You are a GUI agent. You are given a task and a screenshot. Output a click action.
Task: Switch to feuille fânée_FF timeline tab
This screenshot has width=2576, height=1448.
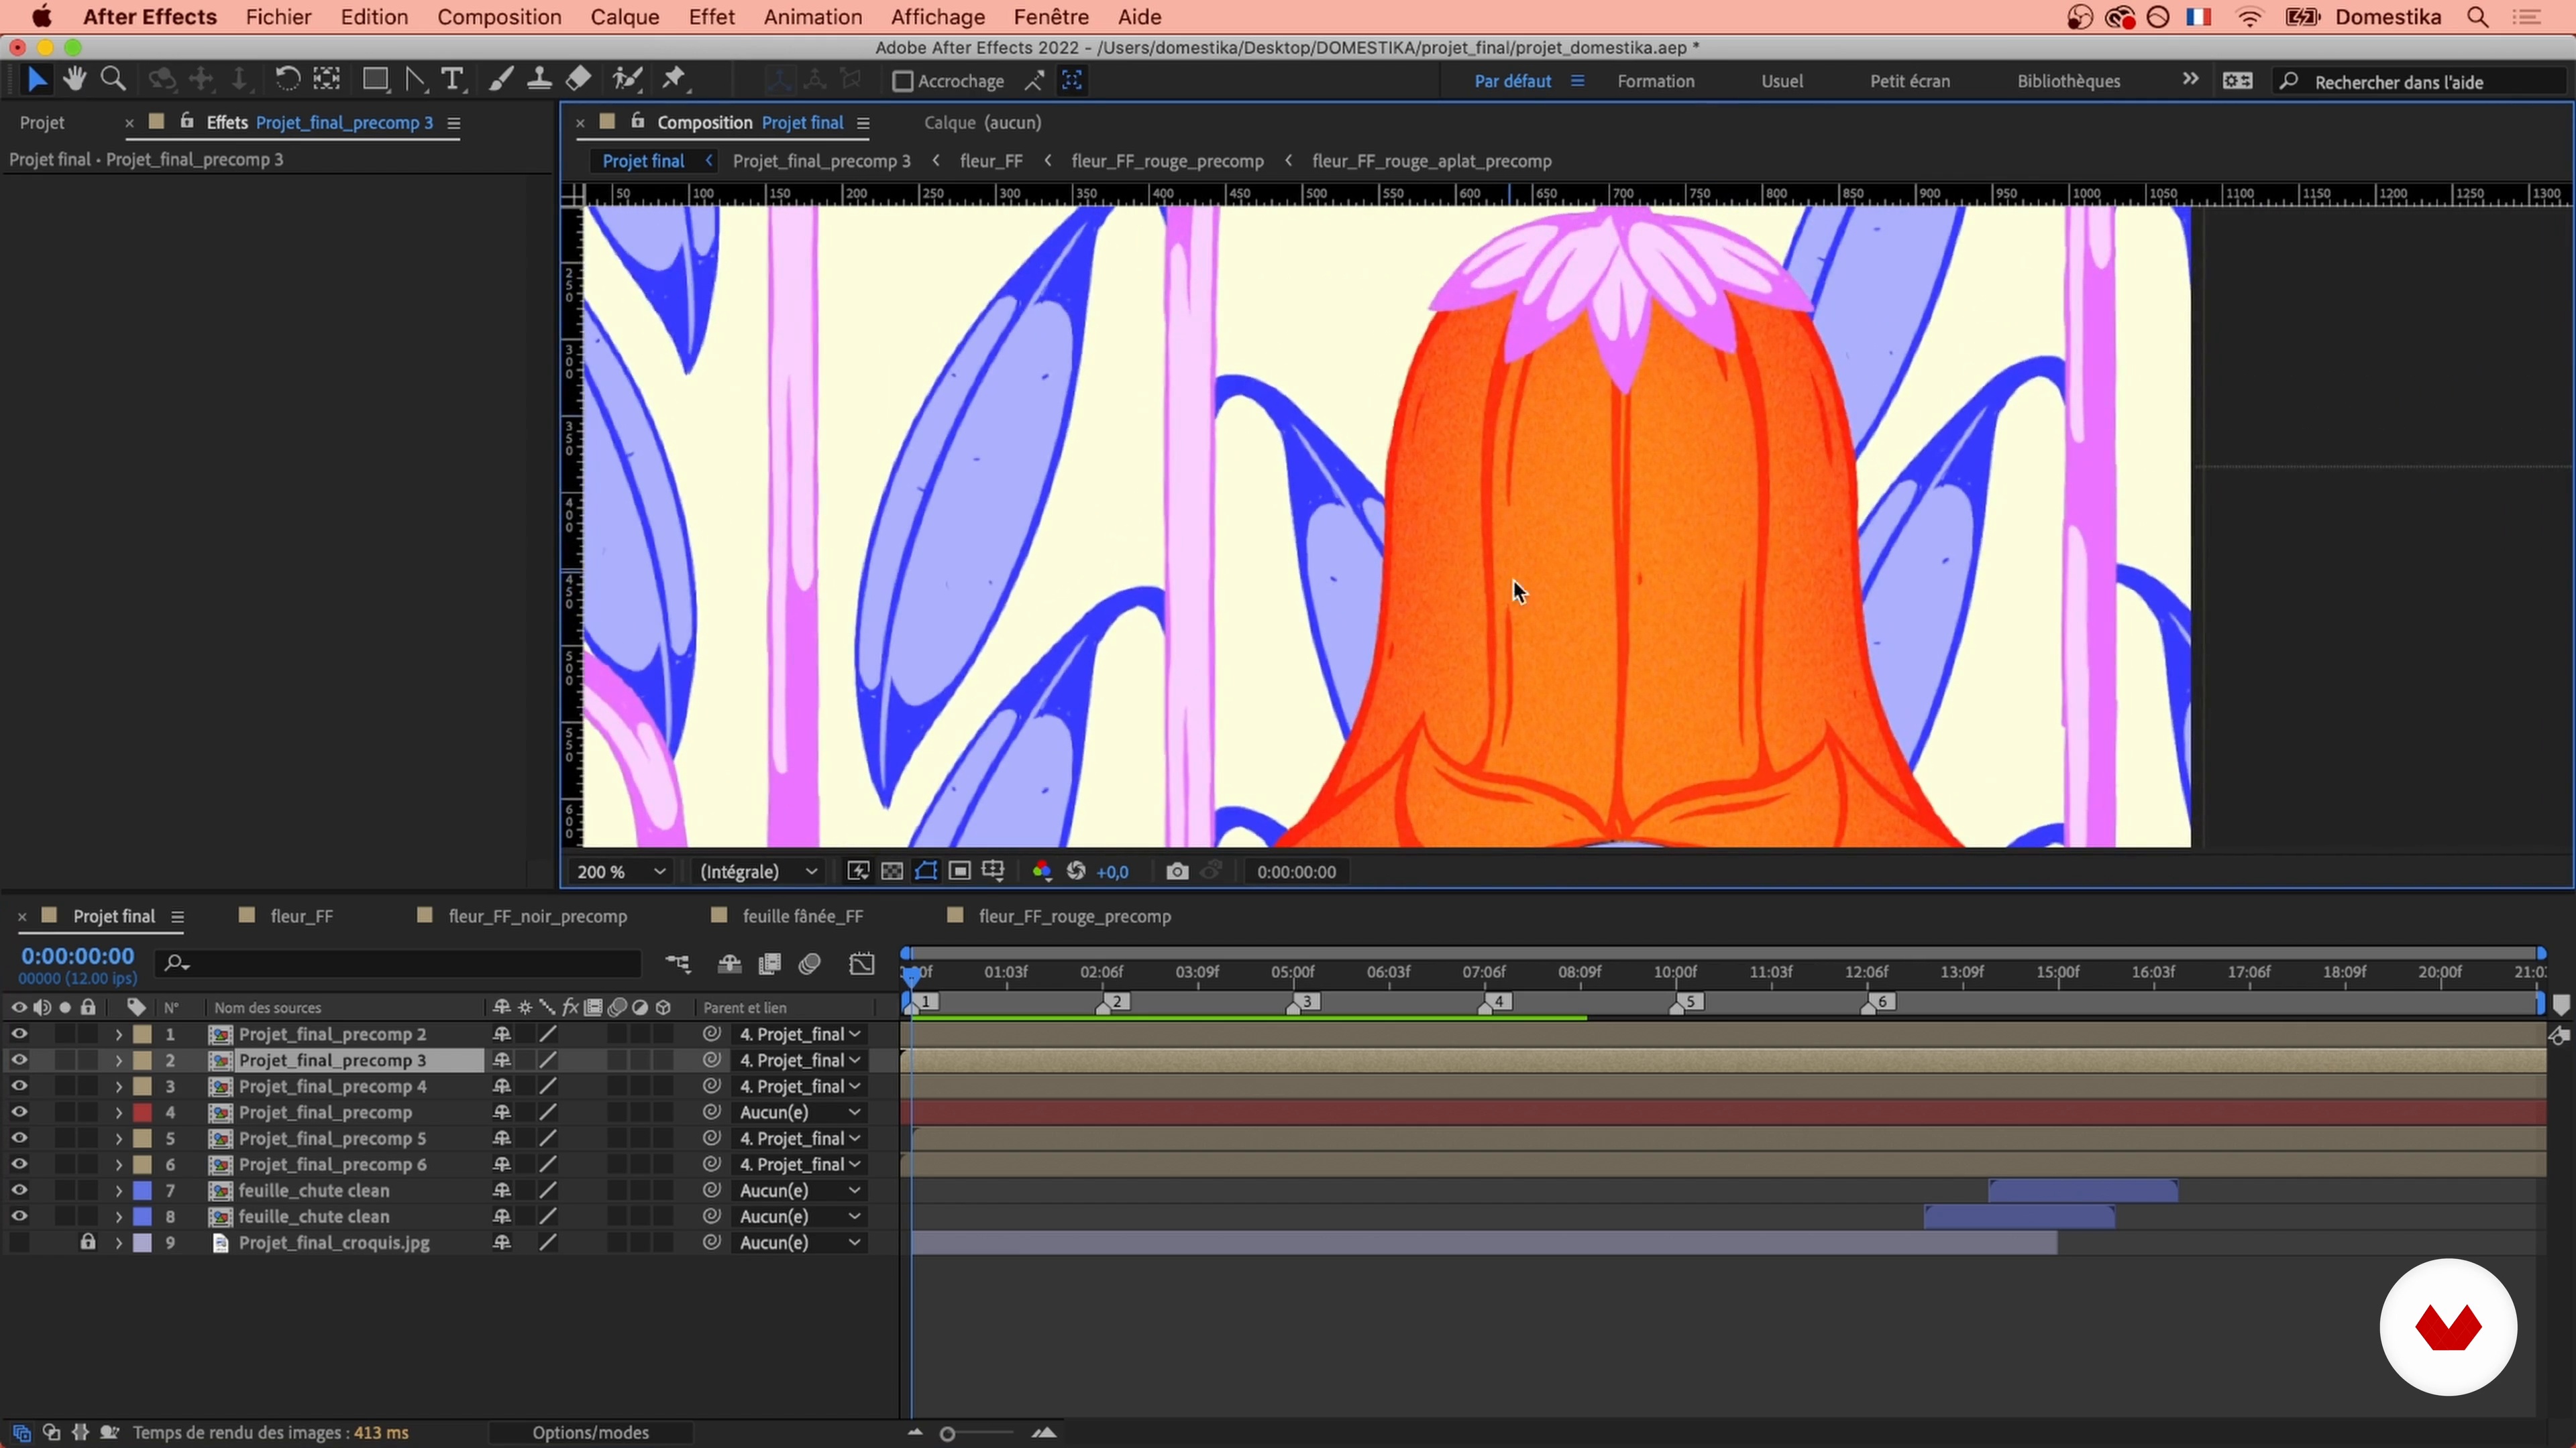tap(802, 916)
